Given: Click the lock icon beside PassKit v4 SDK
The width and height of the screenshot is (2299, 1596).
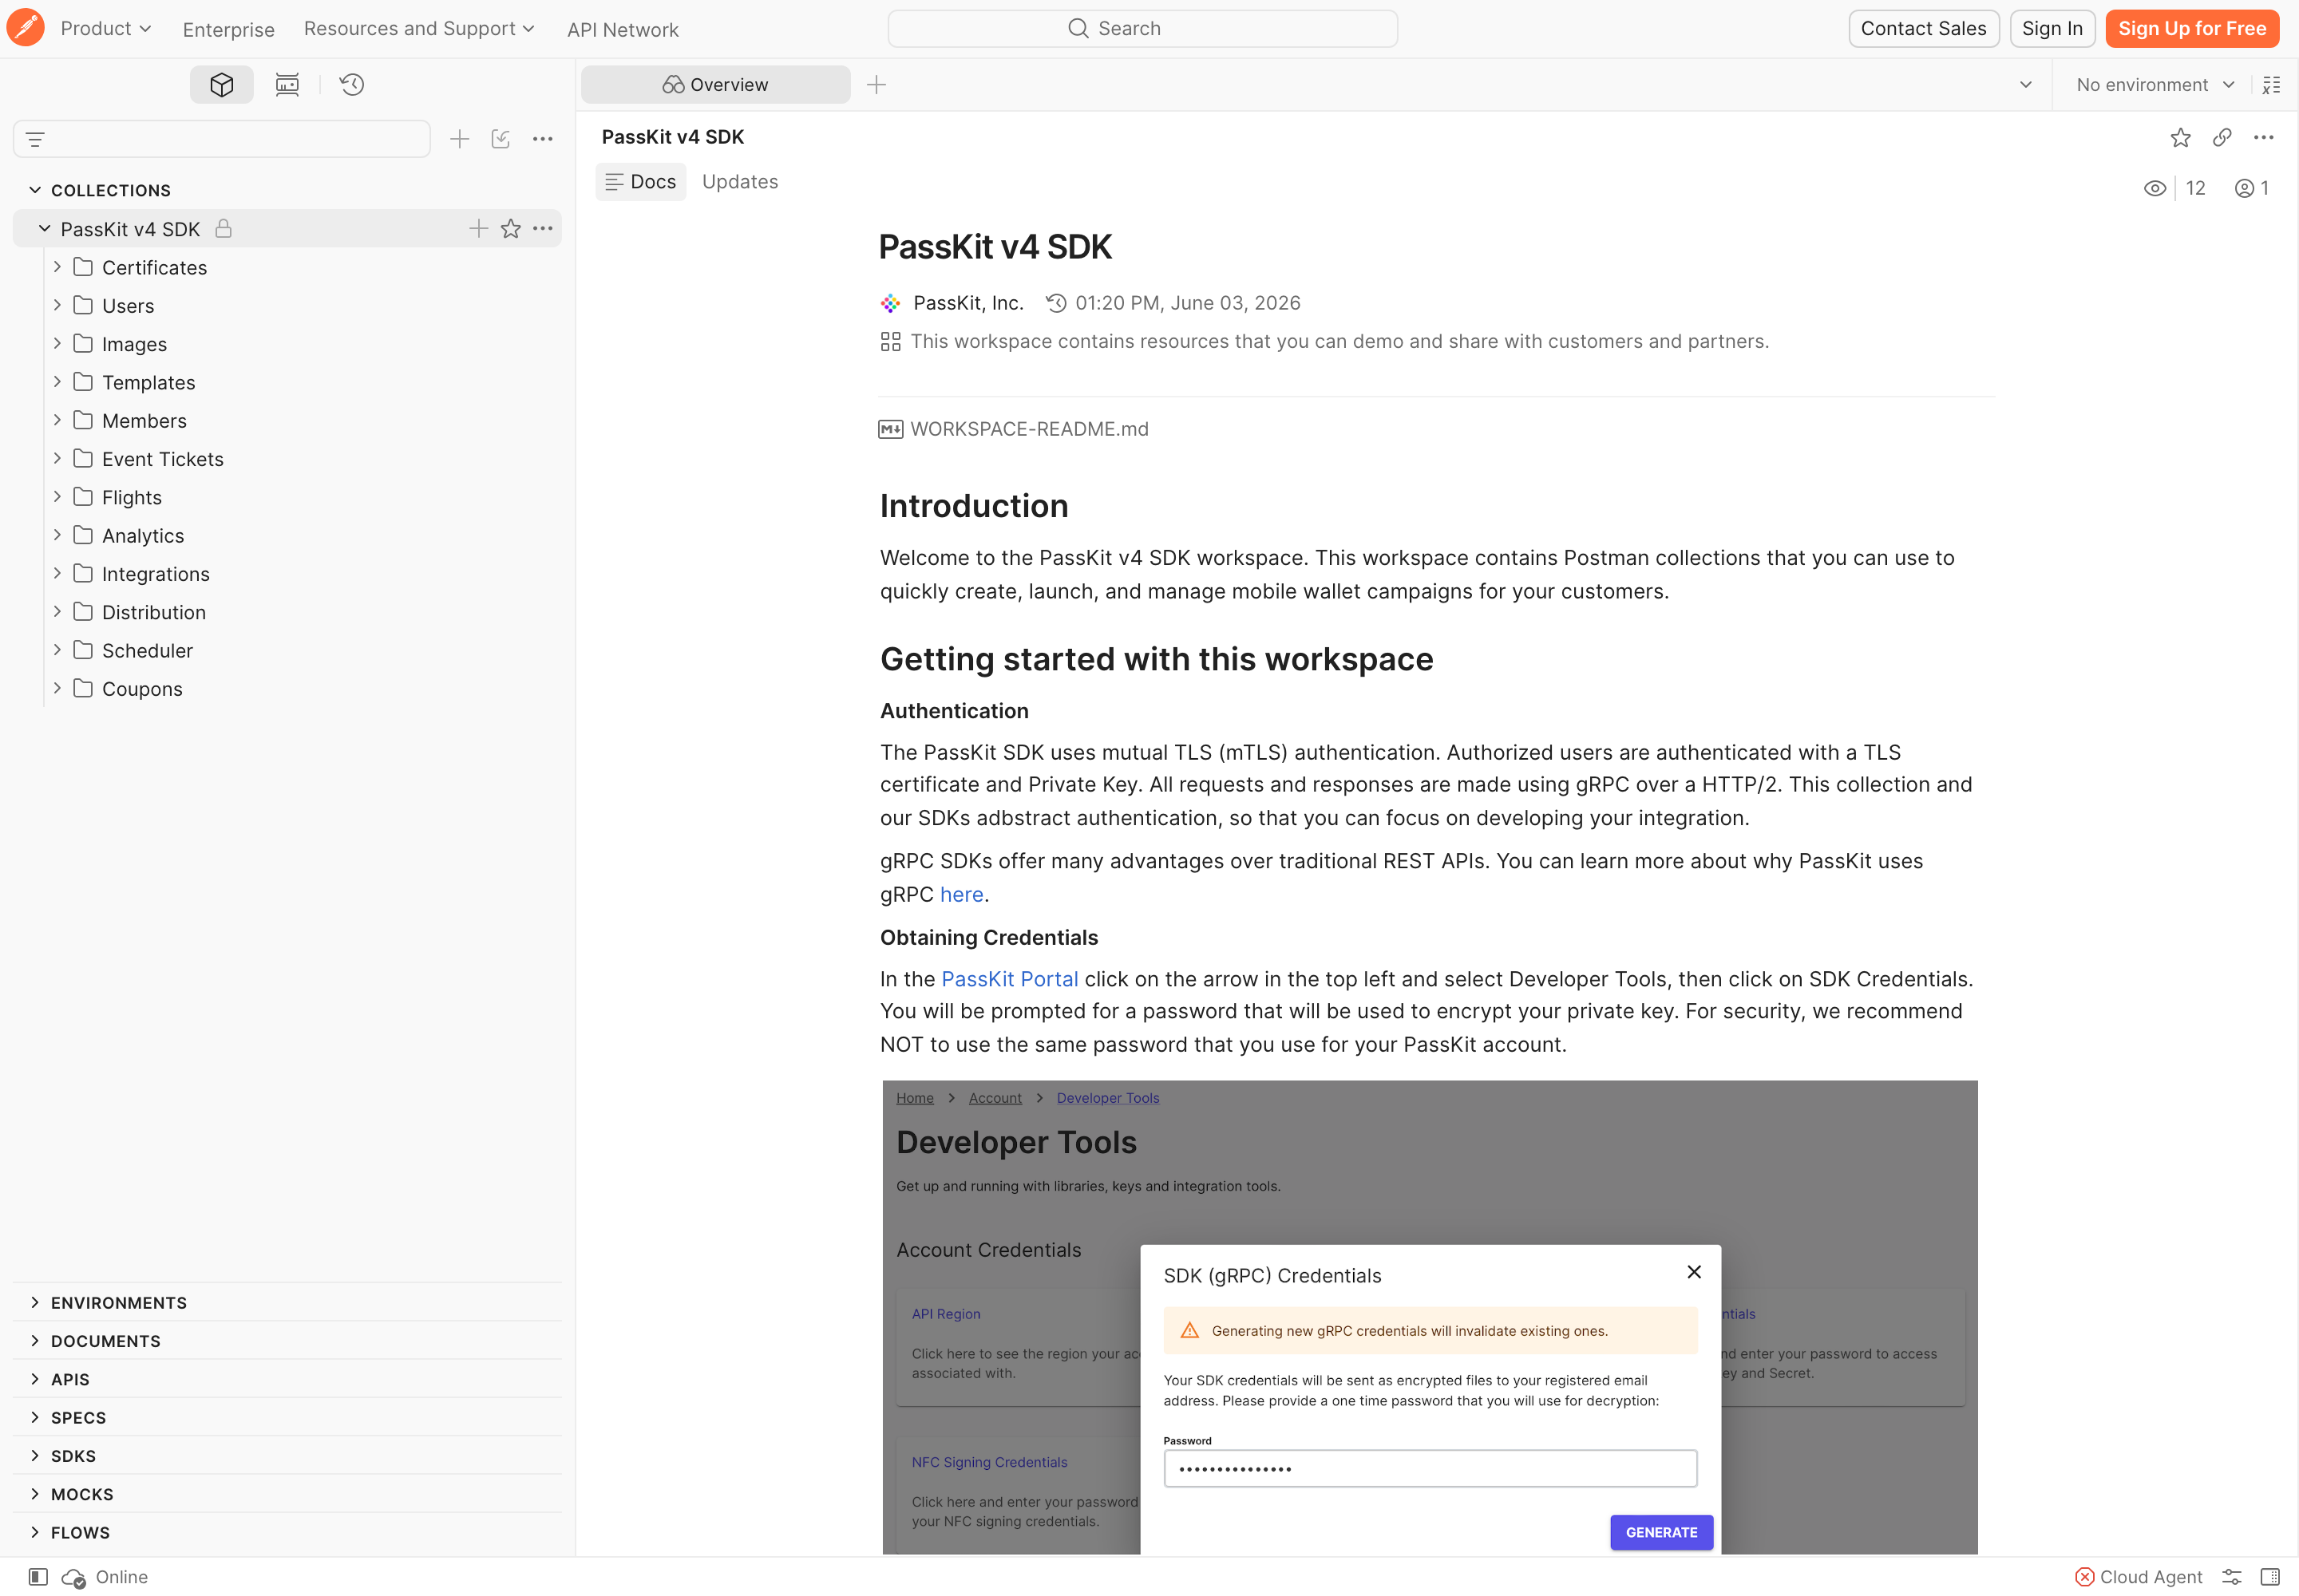Looking at the screenshot, I should click(x=223, y=229).
